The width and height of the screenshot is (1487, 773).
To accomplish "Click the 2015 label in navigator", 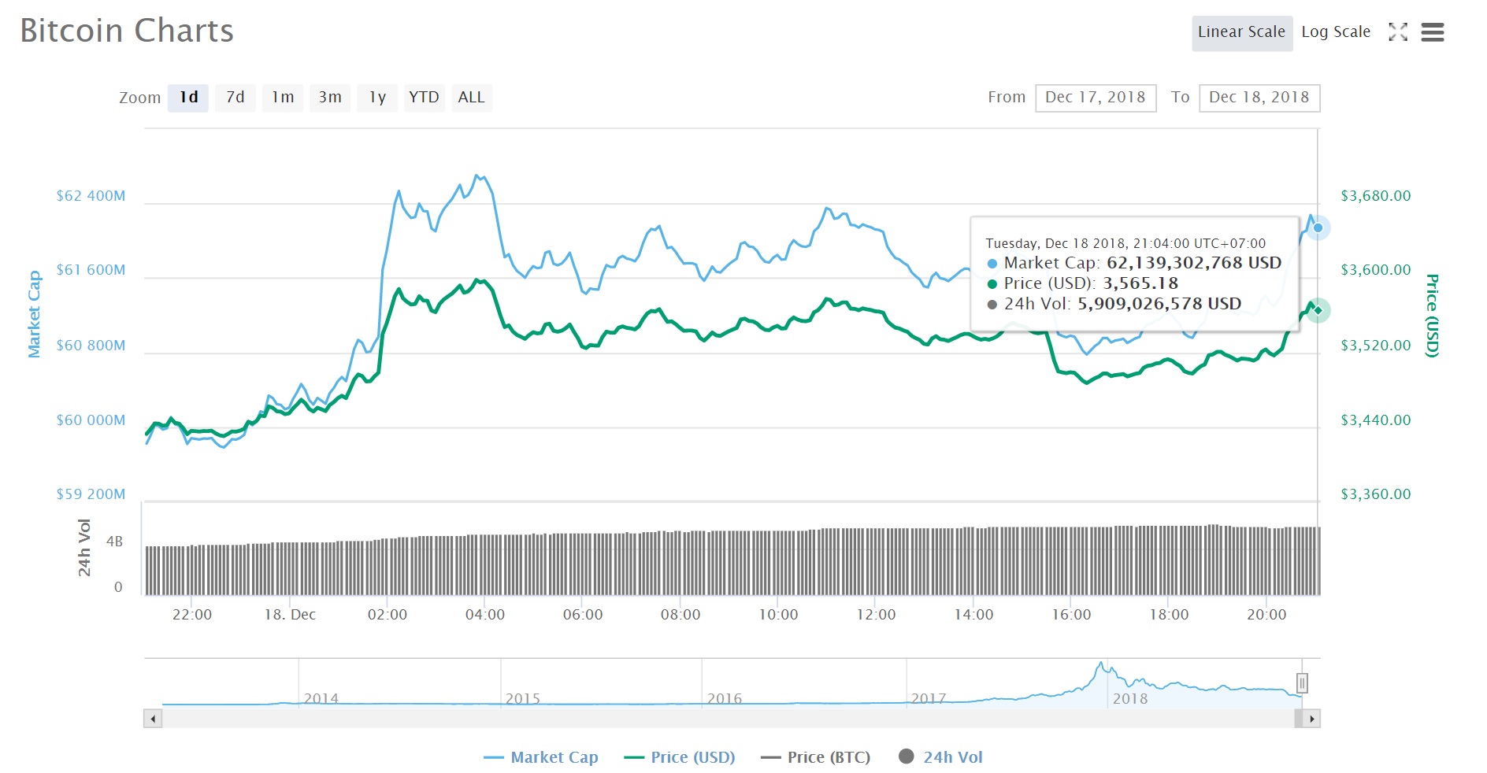I will tap(523, 698).
